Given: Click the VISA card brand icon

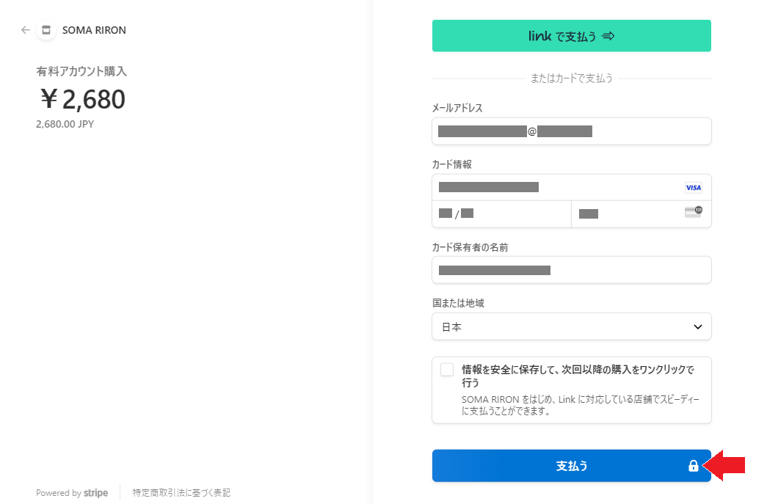Looking at the screenshot, I should 693,188.
